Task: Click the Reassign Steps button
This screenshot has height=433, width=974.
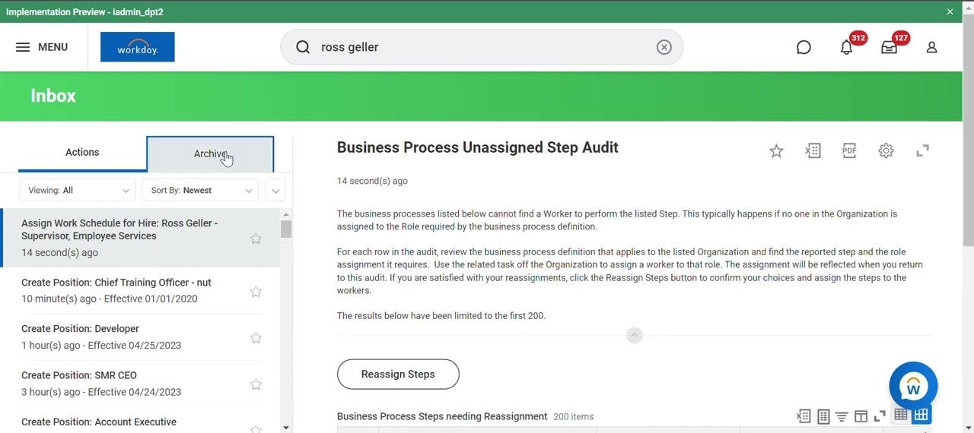Action: (x=398, y=375)
